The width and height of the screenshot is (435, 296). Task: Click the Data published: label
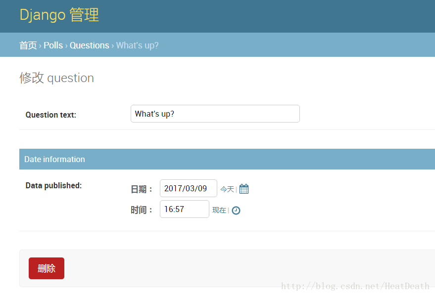pyautogui.click(x=53, y=185)
